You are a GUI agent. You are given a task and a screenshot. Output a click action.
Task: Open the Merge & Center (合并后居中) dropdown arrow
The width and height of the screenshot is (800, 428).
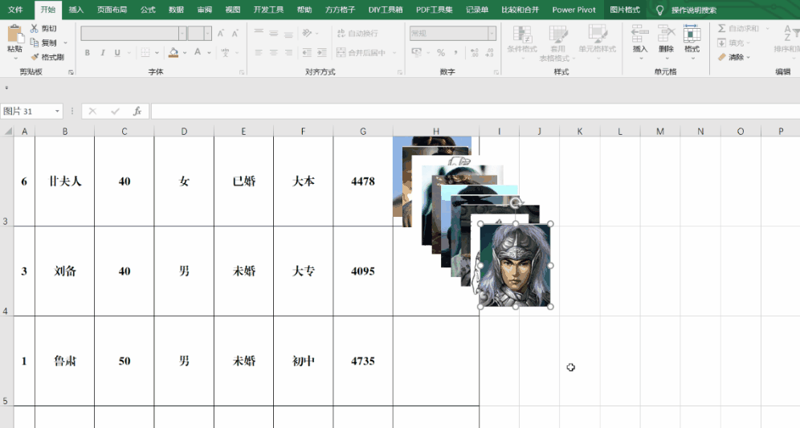coord(394,53)
